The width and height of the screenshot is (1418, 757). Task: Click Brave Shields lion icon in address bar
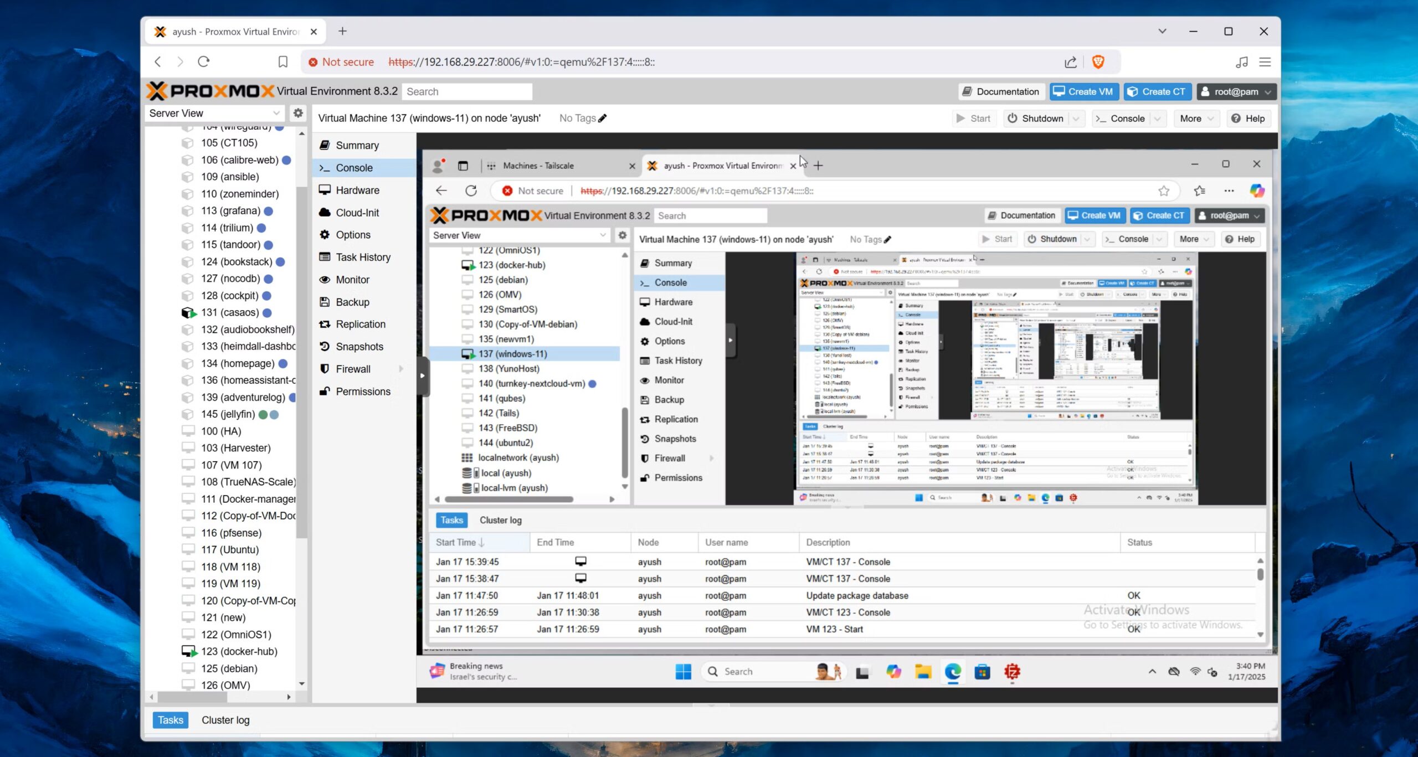click(1098, 62)
